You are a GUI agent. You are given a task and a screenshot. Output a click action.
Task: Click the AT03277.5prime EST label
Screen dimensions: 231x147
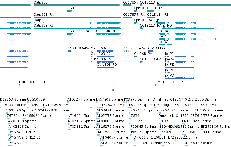point(81,99)
